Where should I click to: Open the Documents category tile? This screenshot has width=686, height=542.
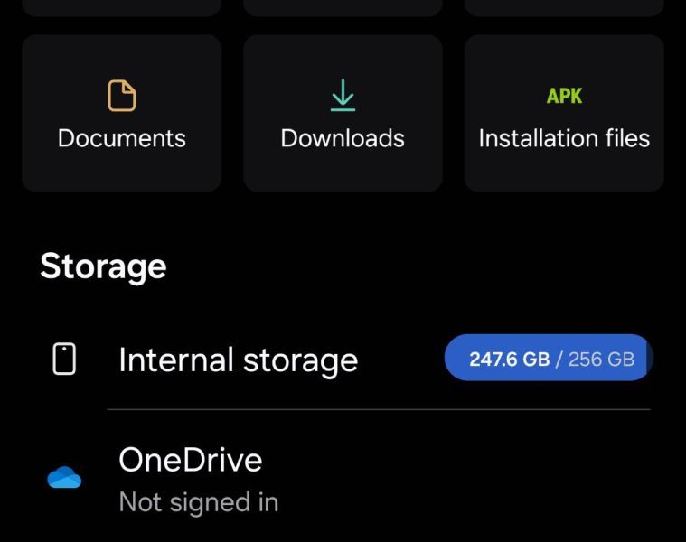pyautogui.click(x=122, y=113)
